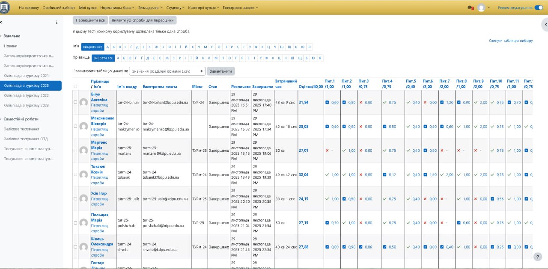Open Олімпіада з туризму 2021 in sidebar

27,76
